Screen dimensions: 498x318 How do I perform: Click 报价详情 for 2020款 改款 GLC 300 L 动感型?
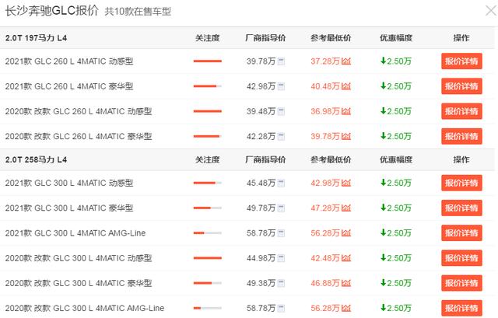[461, 258]
